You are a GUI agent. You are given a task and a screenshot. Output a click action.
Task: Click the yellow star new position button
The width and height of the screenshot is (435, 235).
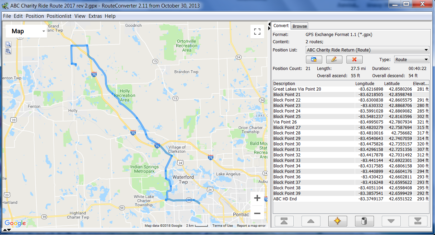[x=338, y=221]
